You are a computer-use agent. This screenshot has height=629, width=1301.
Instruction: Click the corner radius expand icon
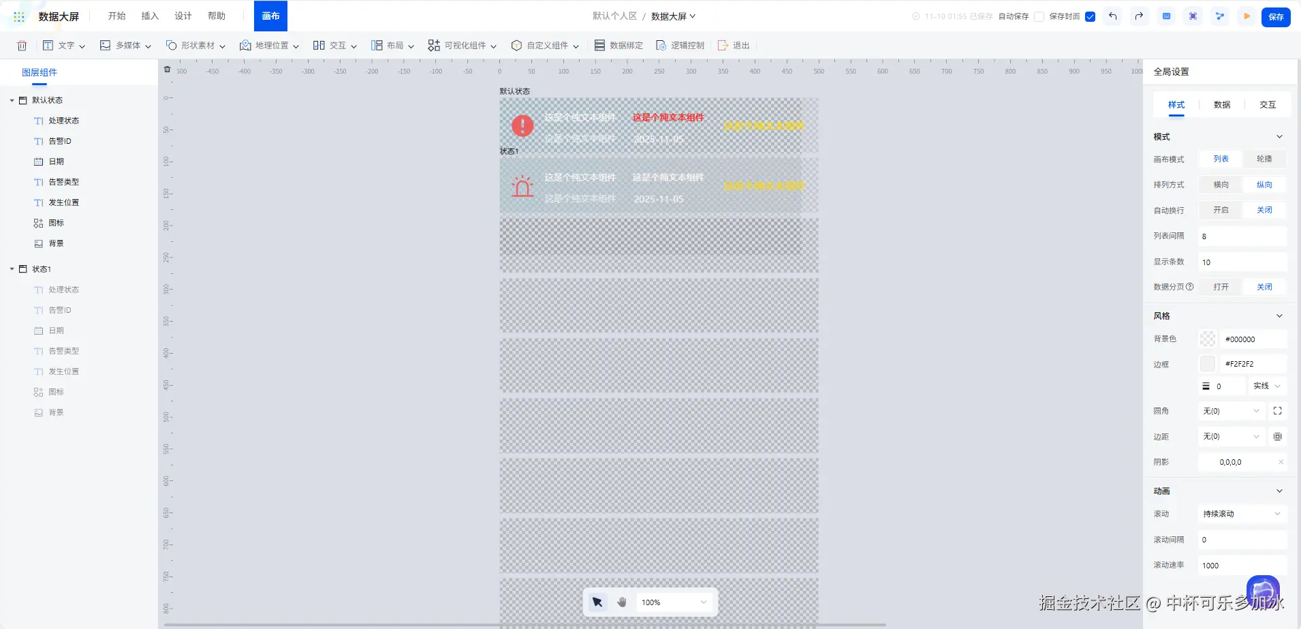(1278, 411)
